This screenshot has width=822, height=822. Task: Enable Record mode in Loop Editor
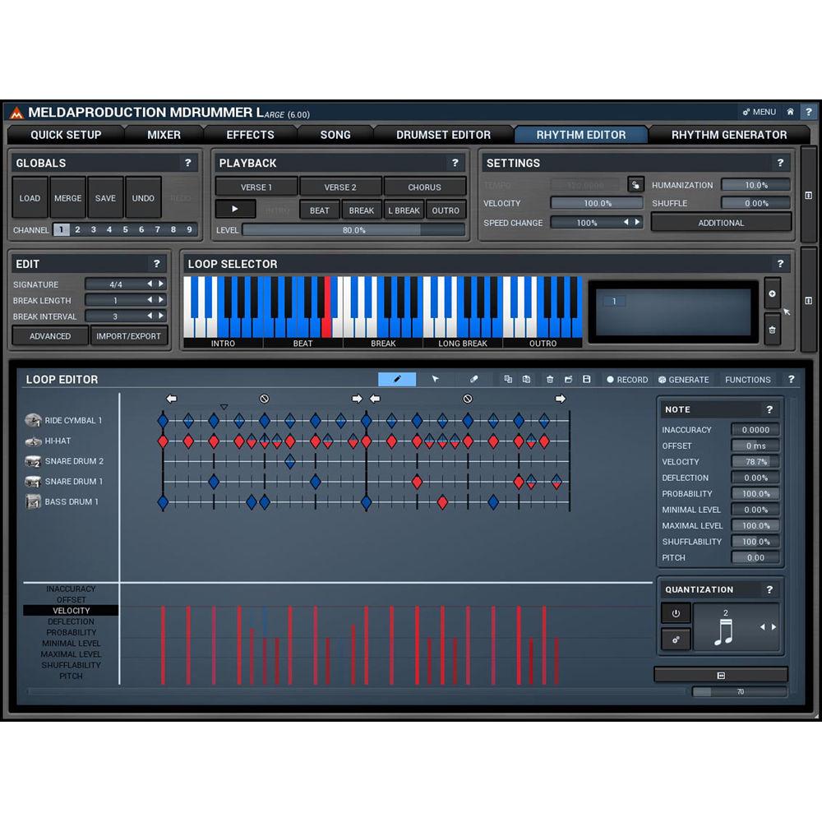[x=627, y=379]
